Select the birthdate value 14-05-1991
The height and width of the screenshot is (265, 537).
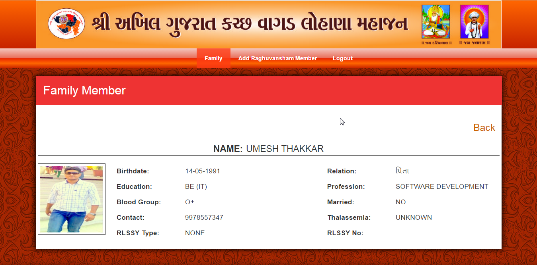click(203, 171)
